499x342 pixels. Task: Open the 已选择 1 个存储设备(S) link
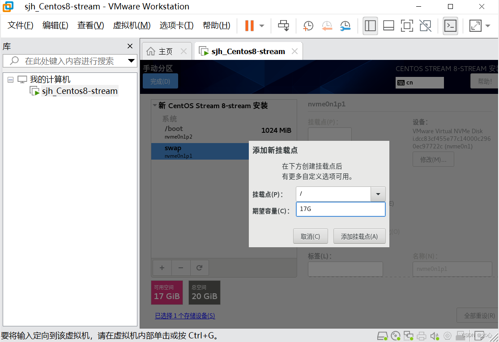click(185, 316)
